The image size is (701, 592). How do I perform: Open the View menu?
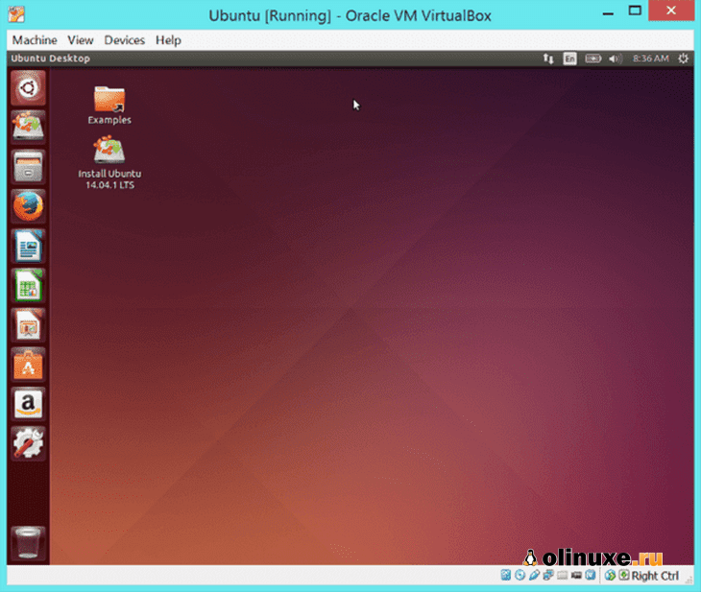81,40
